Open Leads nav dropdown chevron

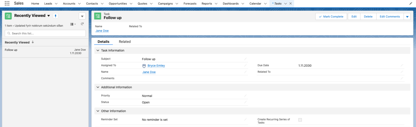click(x=56, y=4)
